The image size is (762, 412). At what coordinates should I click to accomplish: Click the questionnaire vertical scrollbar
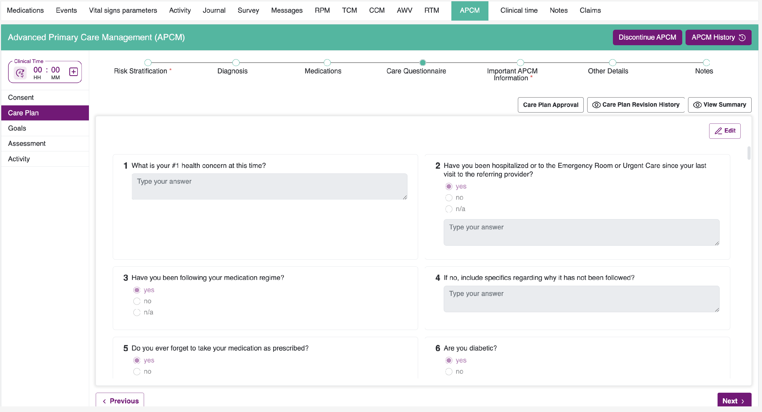[x=749, y=153]
